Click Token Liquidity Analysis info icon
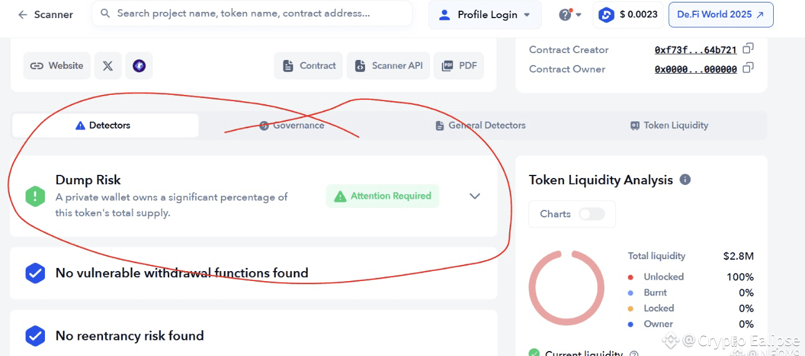805x356 pixels. 685,180
